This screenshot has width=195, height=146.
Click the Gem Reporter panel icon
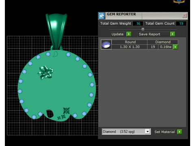(102, 16)
